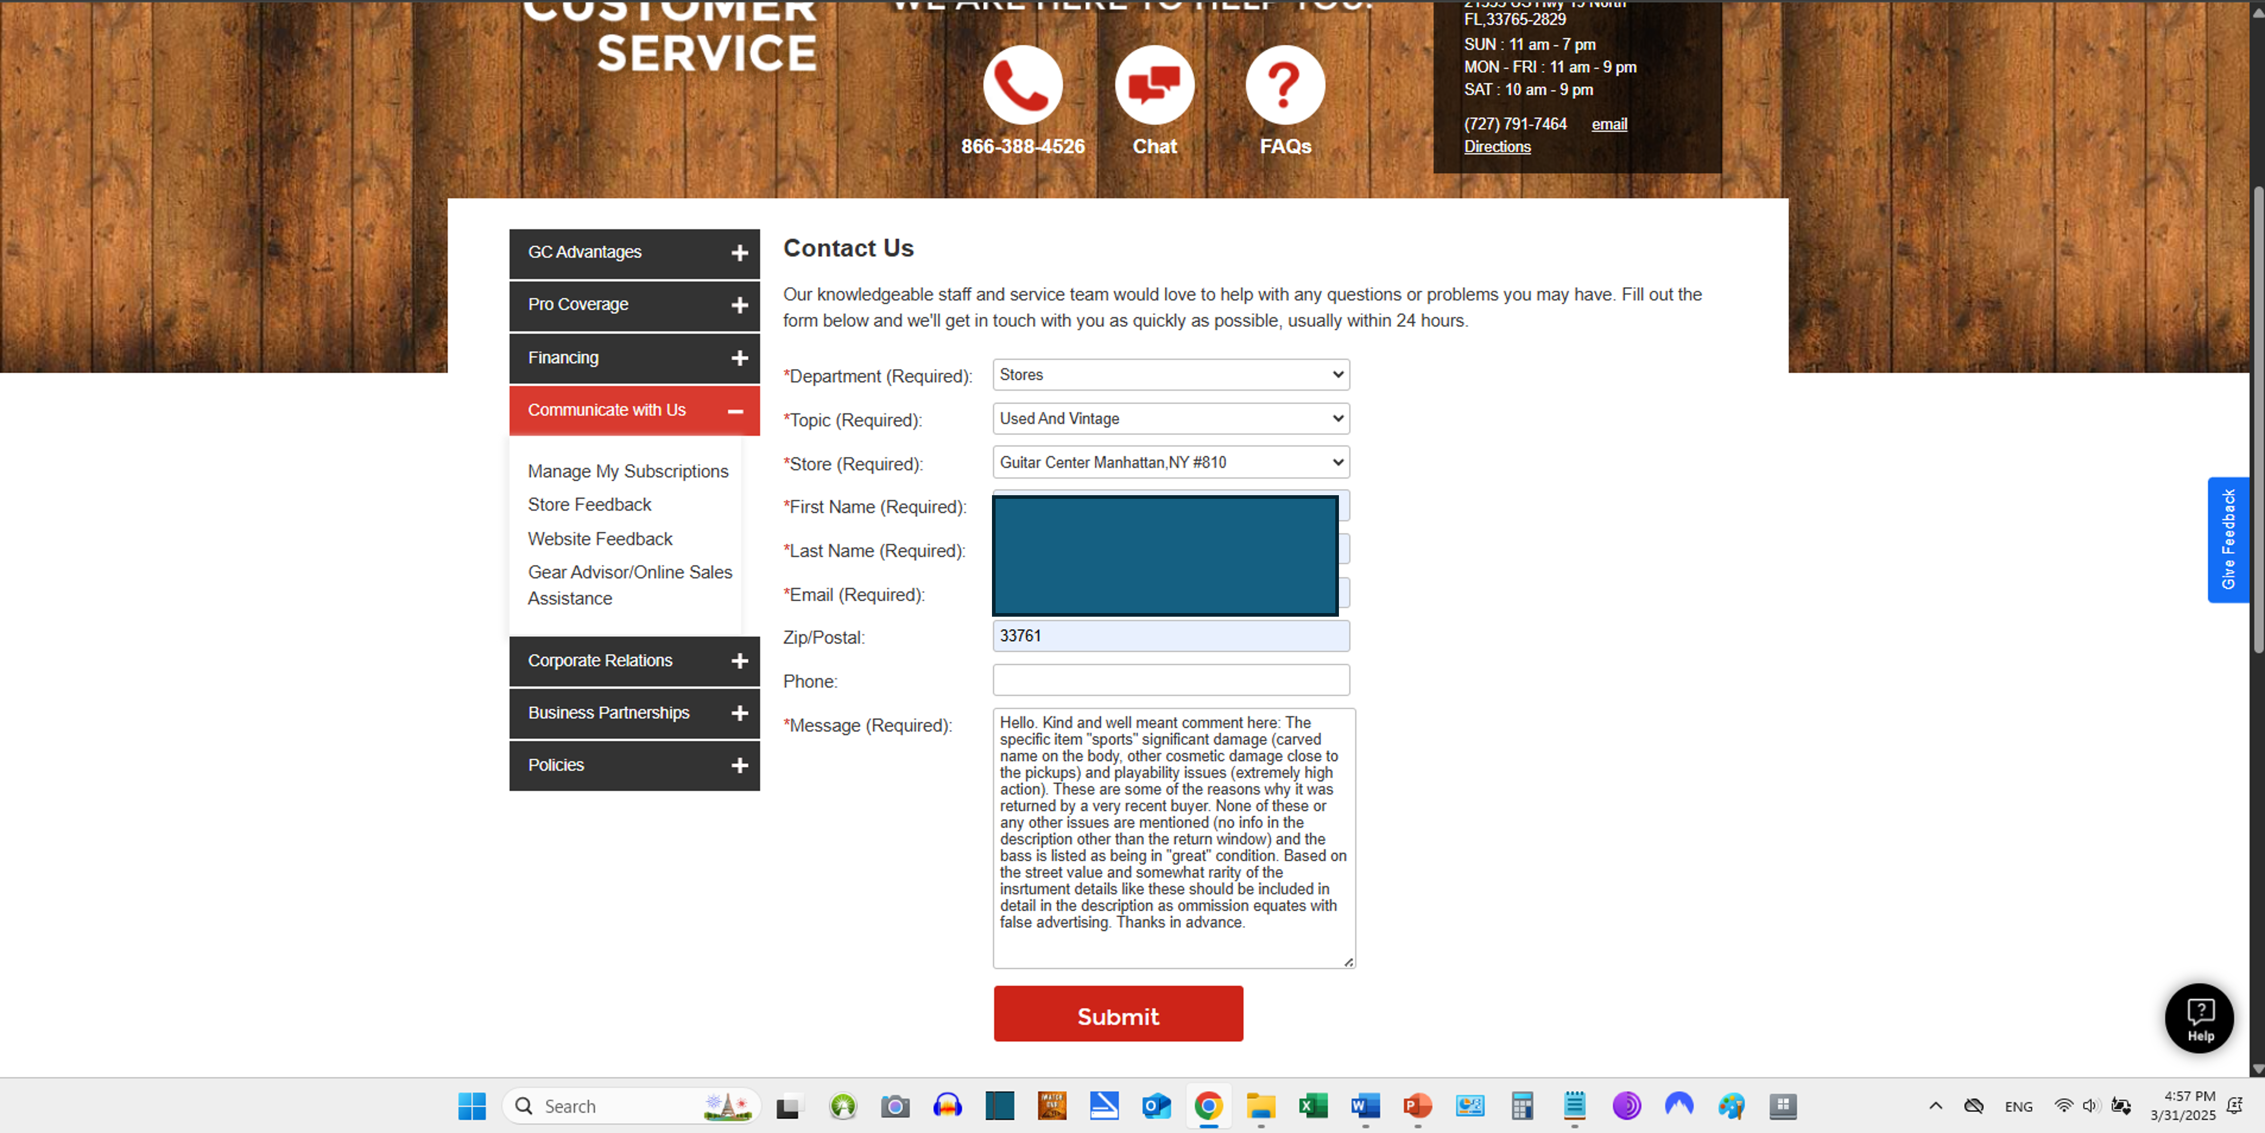Image resolution: width=2265 pixels, height=1133 pixels.
Task: Open Word from the taskbar
Action: [1366, 1106]
